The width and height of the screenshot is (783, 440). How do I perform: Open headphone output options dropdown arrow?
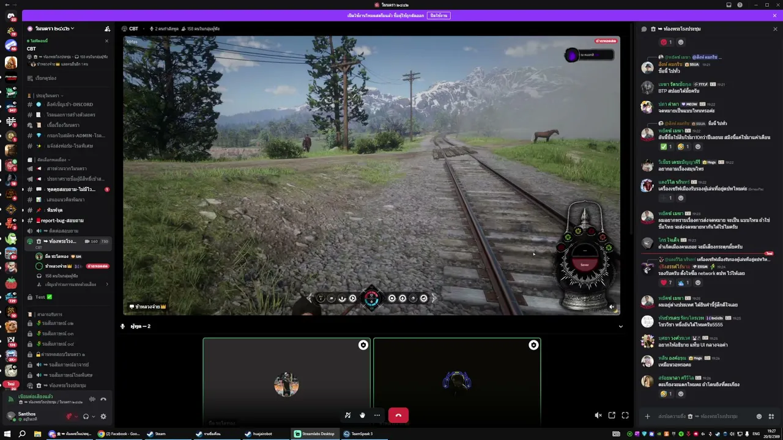[x=93, y=417]
